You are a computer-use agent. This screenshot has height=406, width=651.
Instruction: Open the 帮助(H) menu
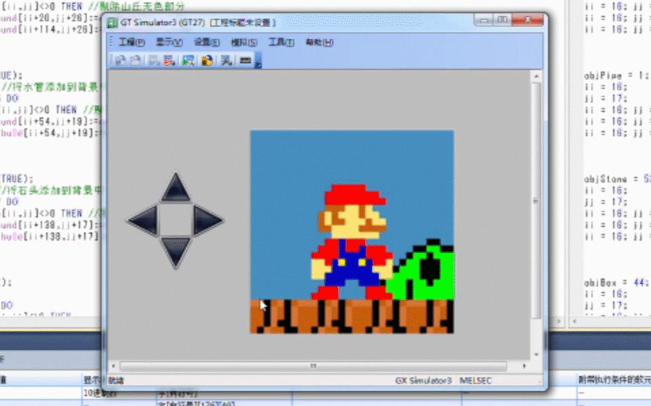coord(319,42)
